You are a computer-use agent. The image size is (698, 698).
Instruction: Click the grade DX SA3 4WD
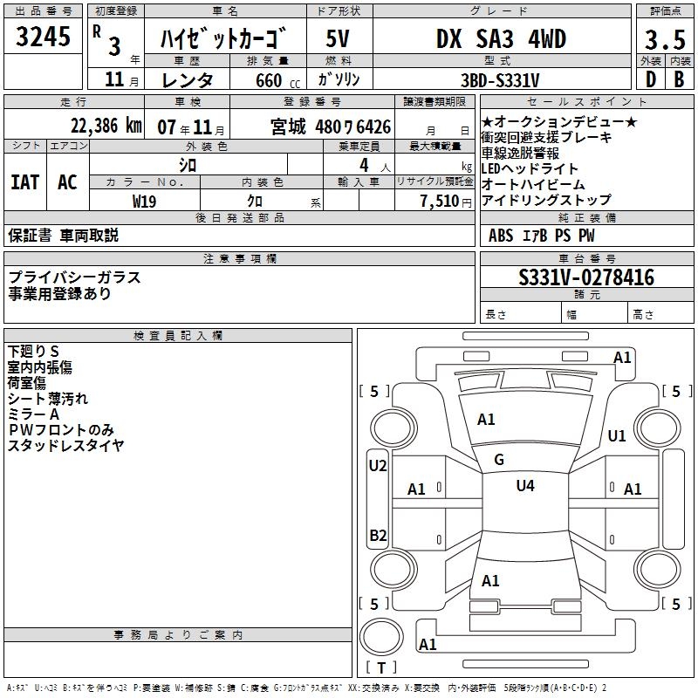point(501,38)
